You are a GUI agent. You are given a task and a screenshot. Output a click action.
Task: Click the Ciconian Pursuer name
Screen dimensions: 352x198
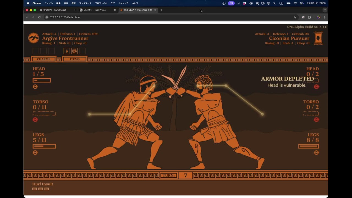point(289,38)
